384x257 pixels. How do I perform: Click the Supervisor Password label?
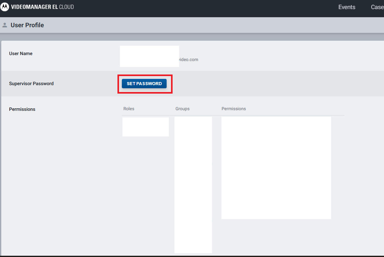point(31,84)
